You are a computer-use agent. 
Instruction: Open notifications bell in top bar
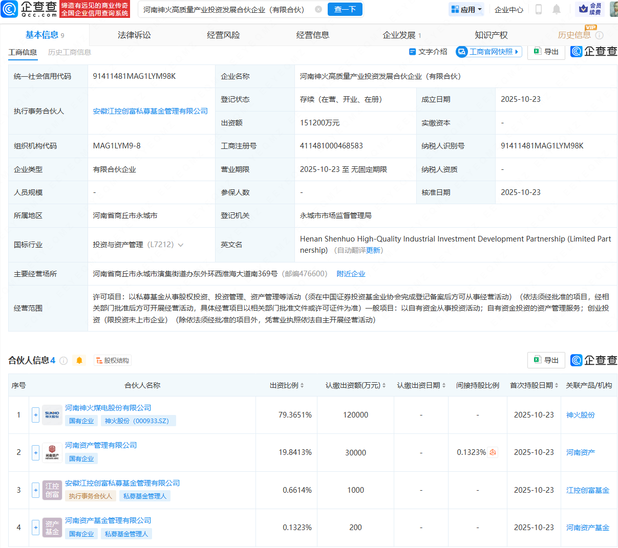point(557,9)
